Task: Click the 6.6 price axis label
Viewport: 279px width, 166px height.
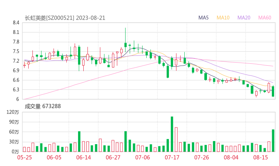Action: tap(16, 80)
